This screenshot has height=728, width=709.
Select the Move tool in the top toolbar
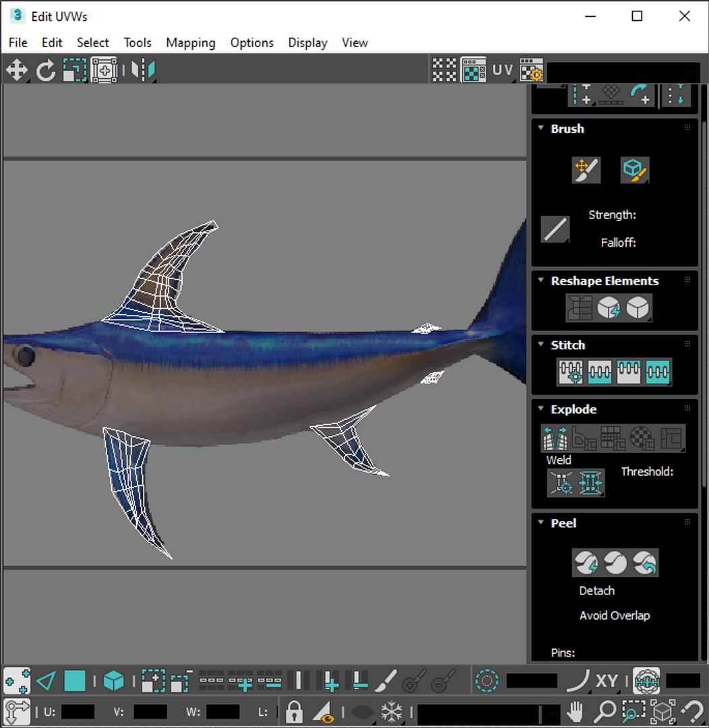(17, 70)
